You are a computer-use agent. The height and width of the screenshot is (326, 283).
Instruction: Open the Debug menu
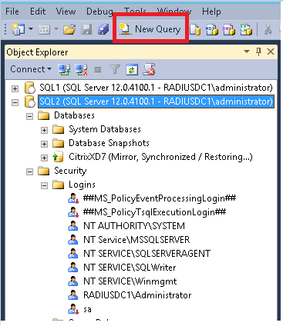99,12
